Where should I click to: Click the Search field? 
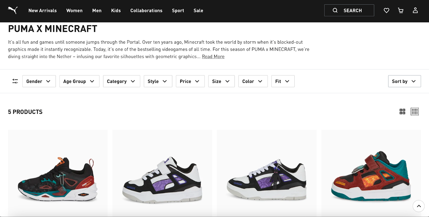349,10
